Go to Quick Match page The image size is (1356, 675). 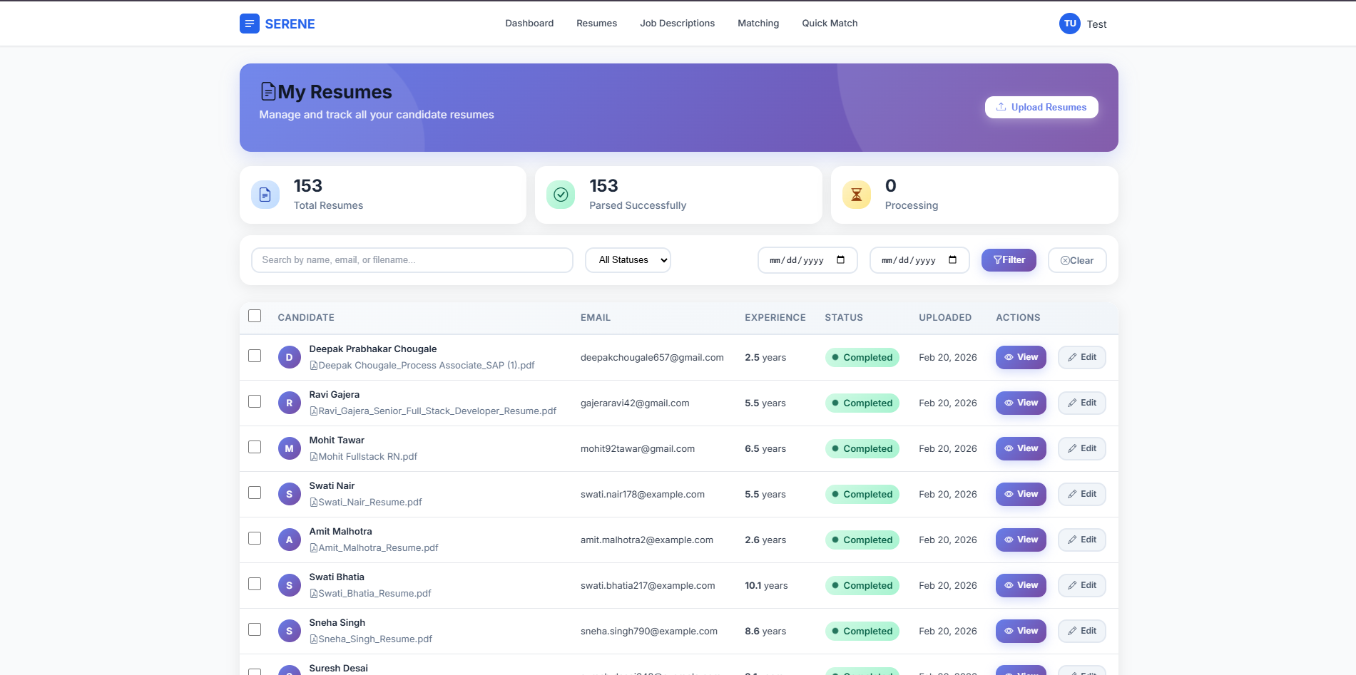coord(830,24)
